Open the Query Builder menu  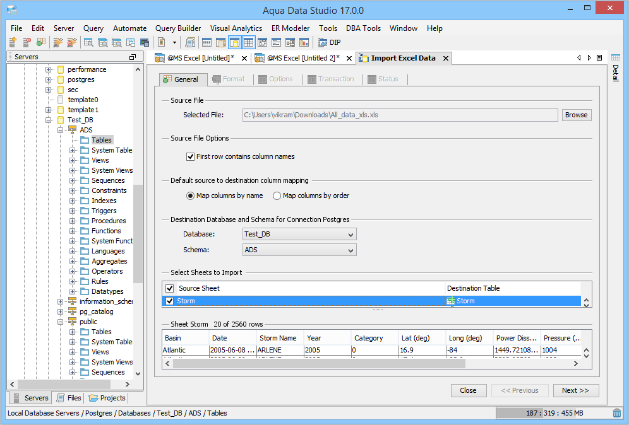coord(178,28)
